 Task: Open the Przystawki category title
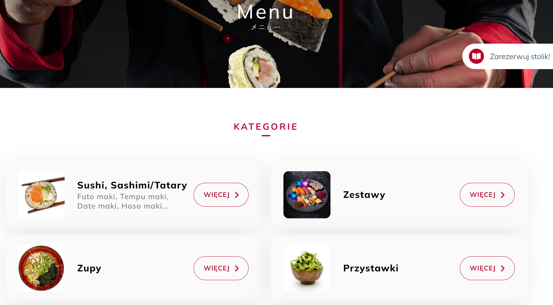[371, 268]
